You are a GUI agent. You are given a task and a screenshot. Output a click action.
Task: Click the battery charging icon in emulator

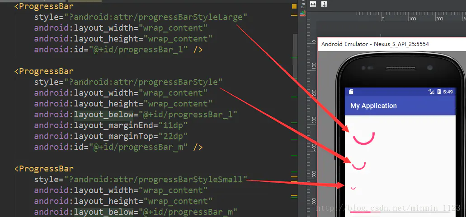pyautogui.click(x=439, y=92)
